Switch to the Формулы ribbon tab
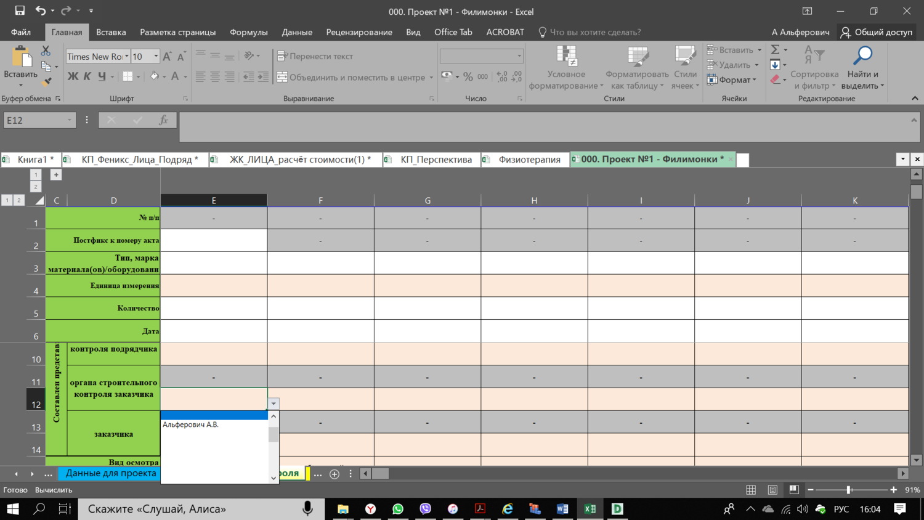Image resolution: width=924 pixels, height=520 pixels. coord(249,32)
